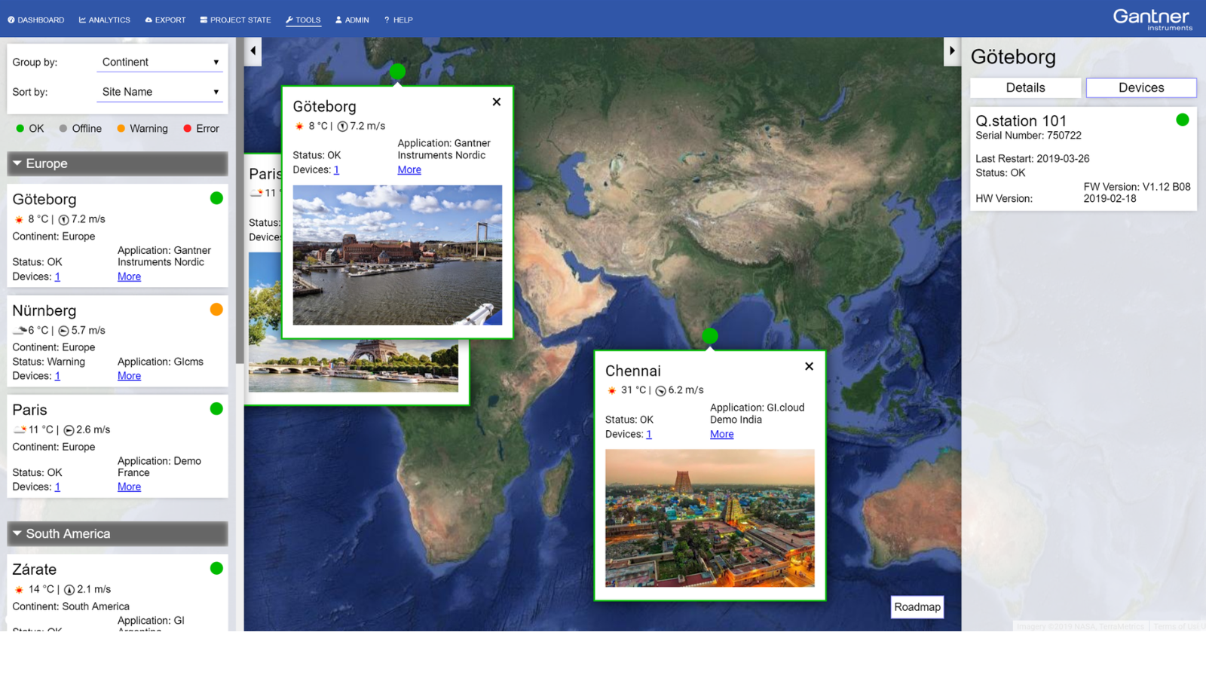Click the Chennai temple photo thumbnail
This screenshot has width=1206, height=678.
click(x=710, y=518)
